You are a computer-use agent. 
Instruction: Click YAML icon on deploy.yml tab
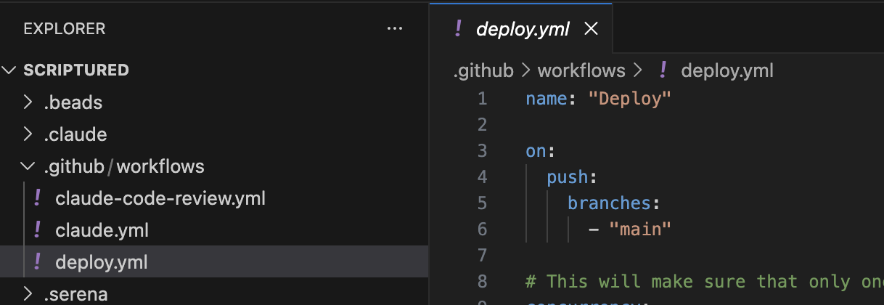tap(458, 28)
